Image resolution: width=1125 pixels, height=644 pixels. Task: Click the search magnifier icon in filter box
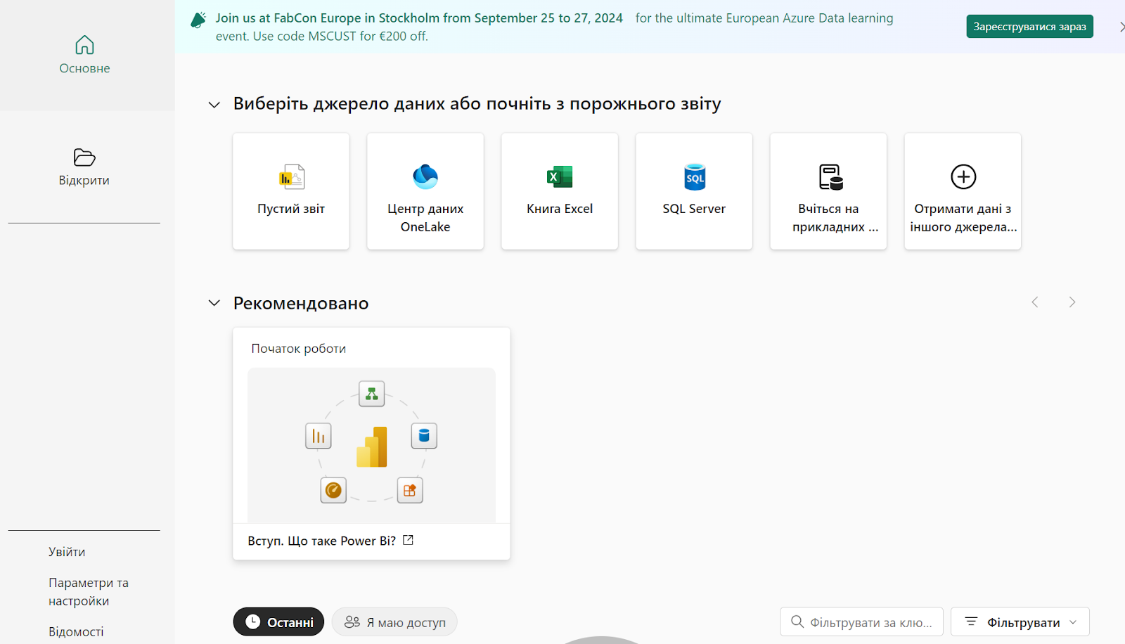click(x=797, y=622)
